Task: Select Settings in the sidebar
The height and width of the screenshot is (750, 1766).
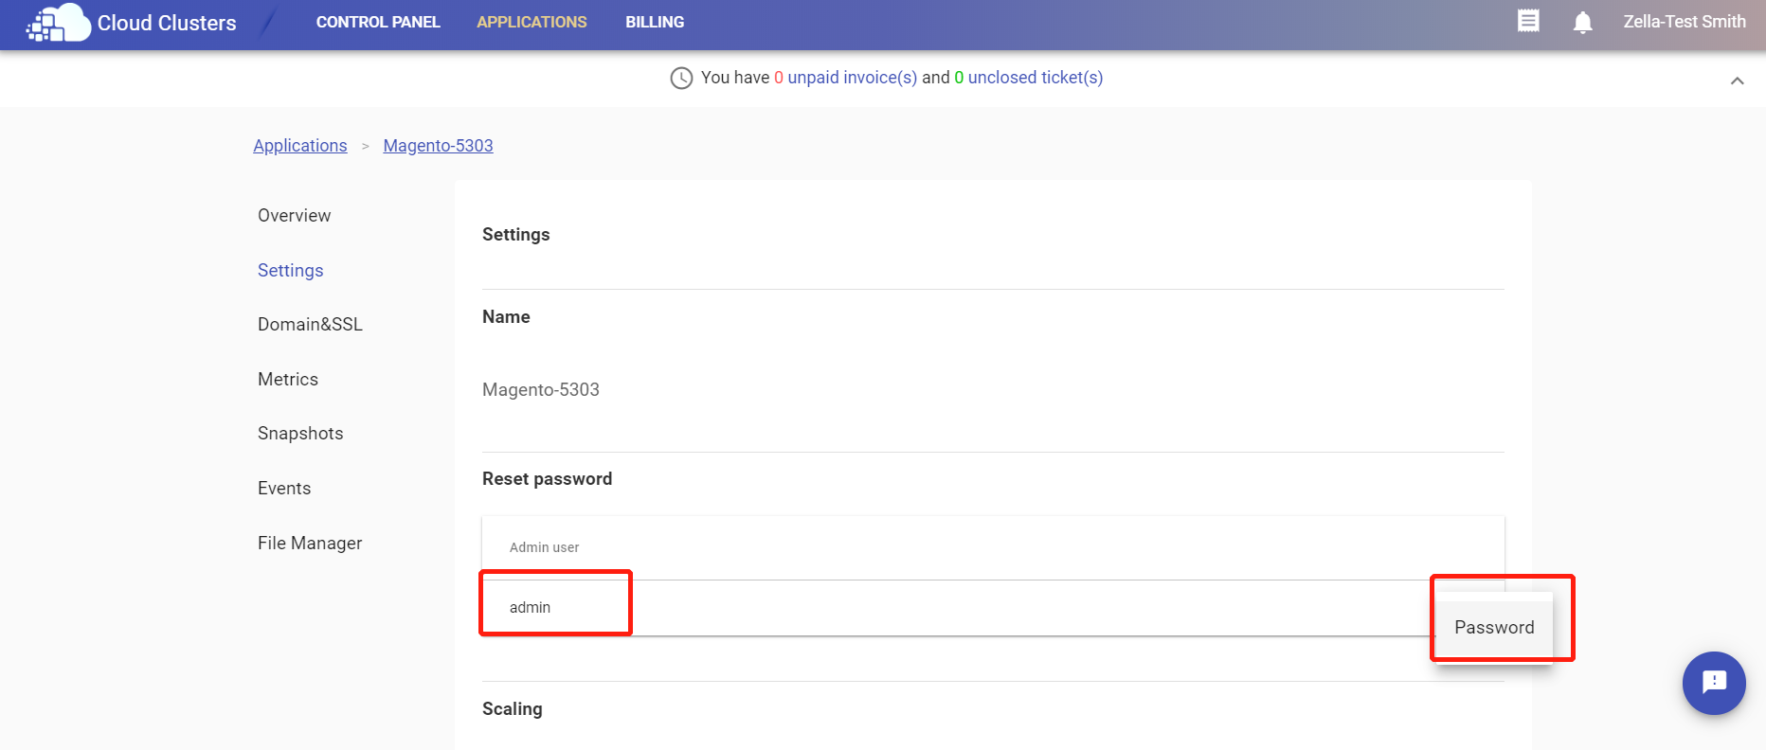Action: 291,271
